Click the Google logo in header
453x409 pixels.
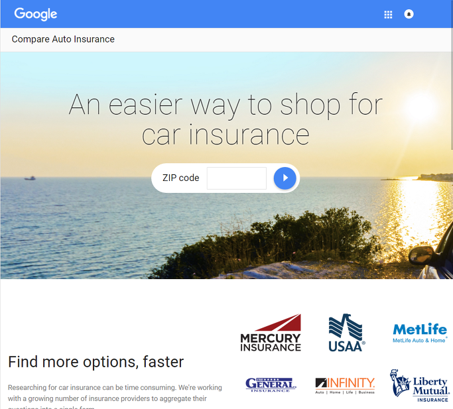(36, 14)
